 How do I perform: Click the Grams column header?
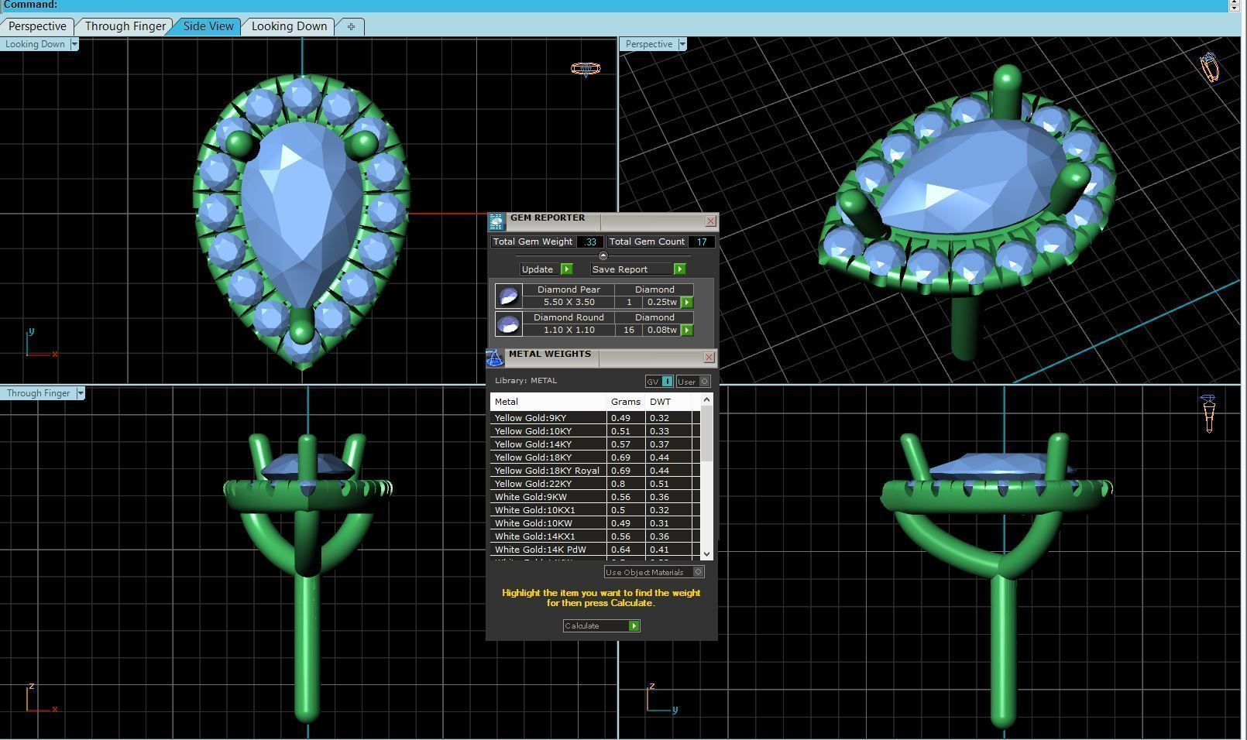(626, 402)
